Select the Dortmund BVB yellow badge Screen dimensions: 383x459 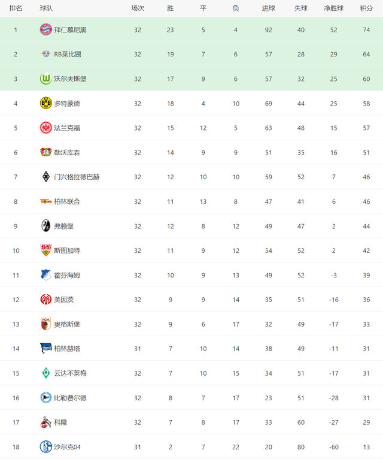[x=46, y=103]
